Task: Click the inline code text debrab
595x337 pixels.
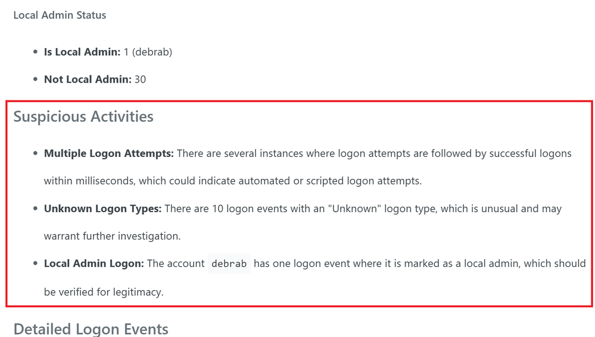Action: (229, 263)
